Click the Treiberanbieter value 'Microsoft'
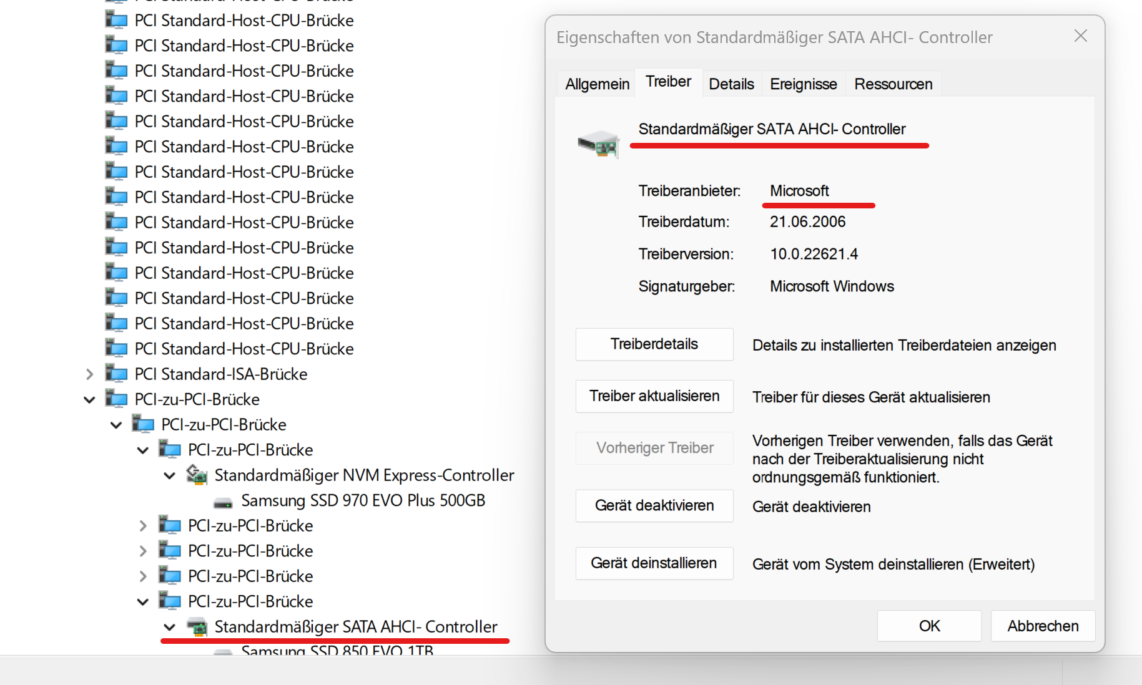Screen dimensions: 1142x685 coord(799,190)
